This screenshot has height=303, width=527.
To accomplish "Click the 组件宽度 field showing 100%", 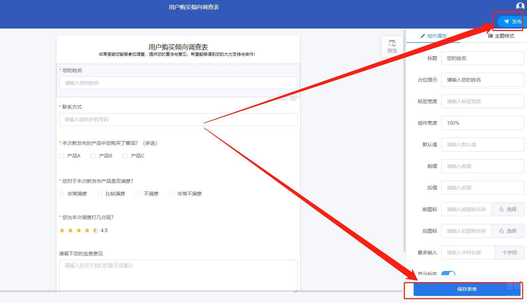I will [x=482, y=123].
